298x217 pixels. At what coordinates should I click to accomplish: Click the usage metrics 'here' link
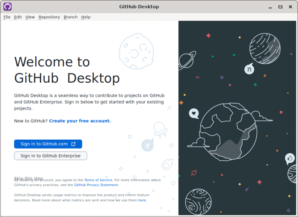click(142, 200)
